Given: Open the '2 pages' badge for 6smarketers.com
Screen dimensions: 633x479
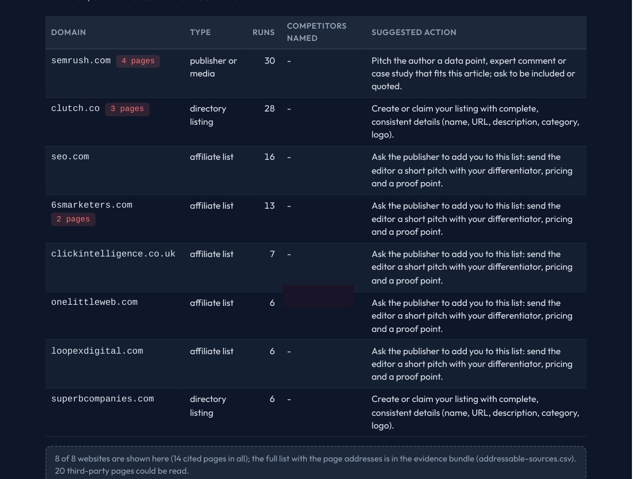Looking at the screenshot, I should coord(73,219).
